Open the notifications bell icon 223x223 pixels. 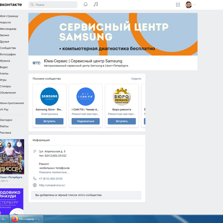click(85, 4)
